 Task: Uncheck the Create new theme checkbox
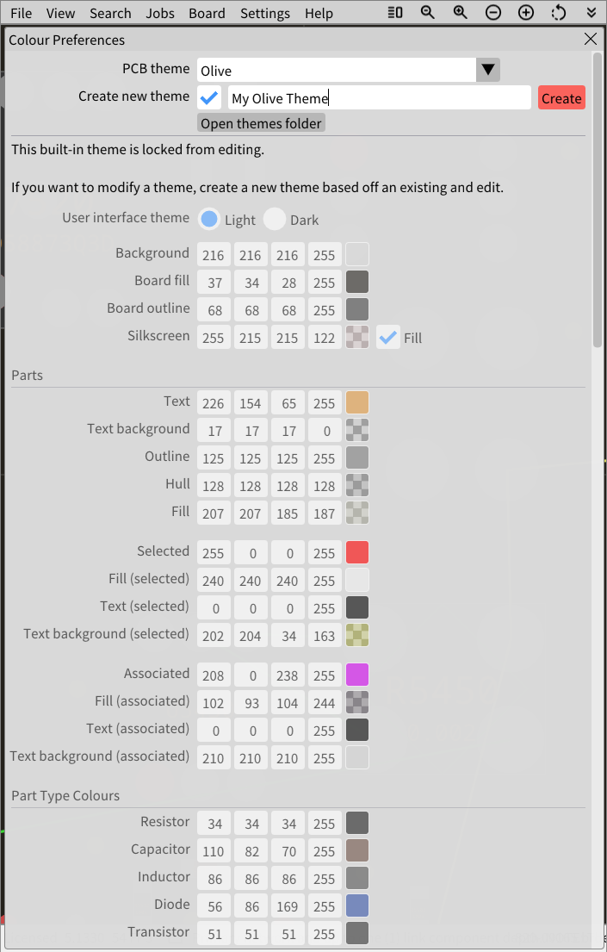tap(209, 97)
